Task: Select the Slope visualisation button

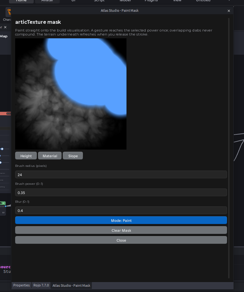Action: tap(73, 156)
